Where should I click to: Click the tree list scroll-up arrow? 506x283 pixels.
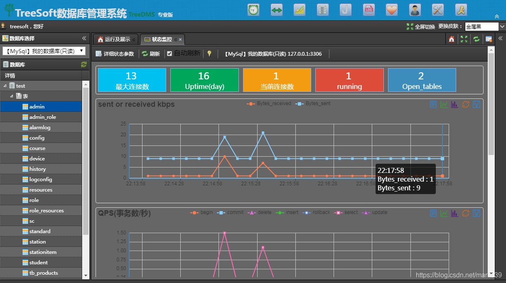tap(86, 84)
